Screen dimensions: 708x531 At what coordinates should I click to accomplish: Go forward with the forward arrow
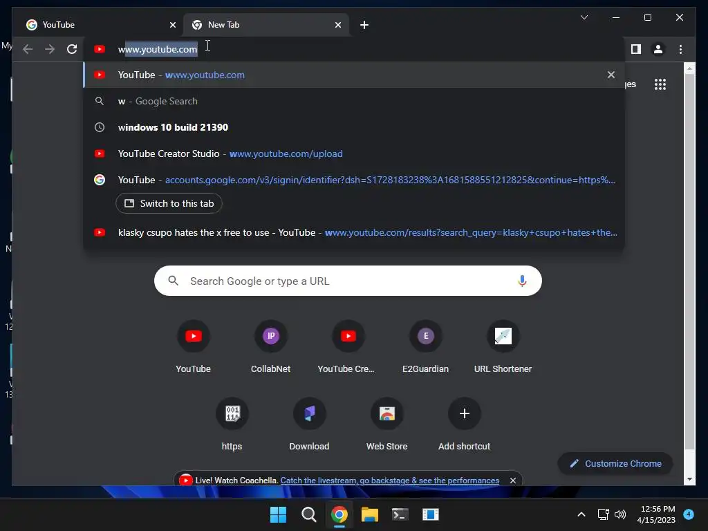[50, 49]
